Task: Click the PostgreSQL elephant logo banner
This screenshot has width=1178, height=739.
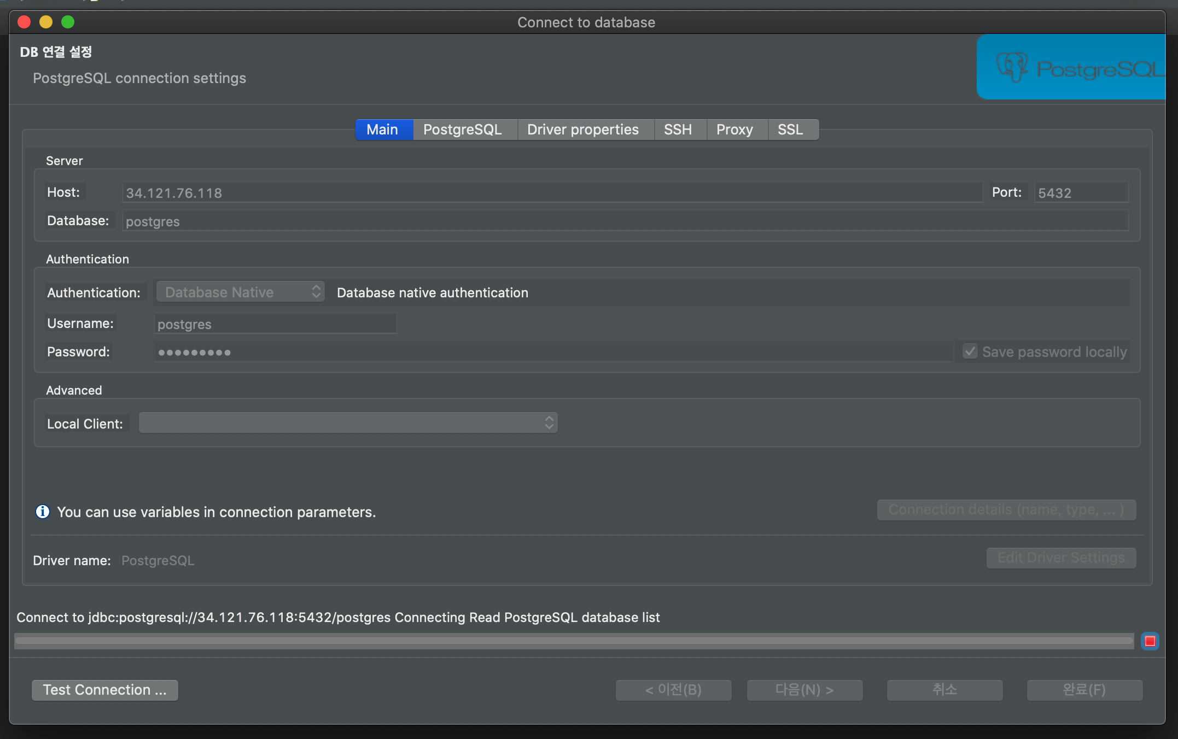Action: (x=1070, y=67)
